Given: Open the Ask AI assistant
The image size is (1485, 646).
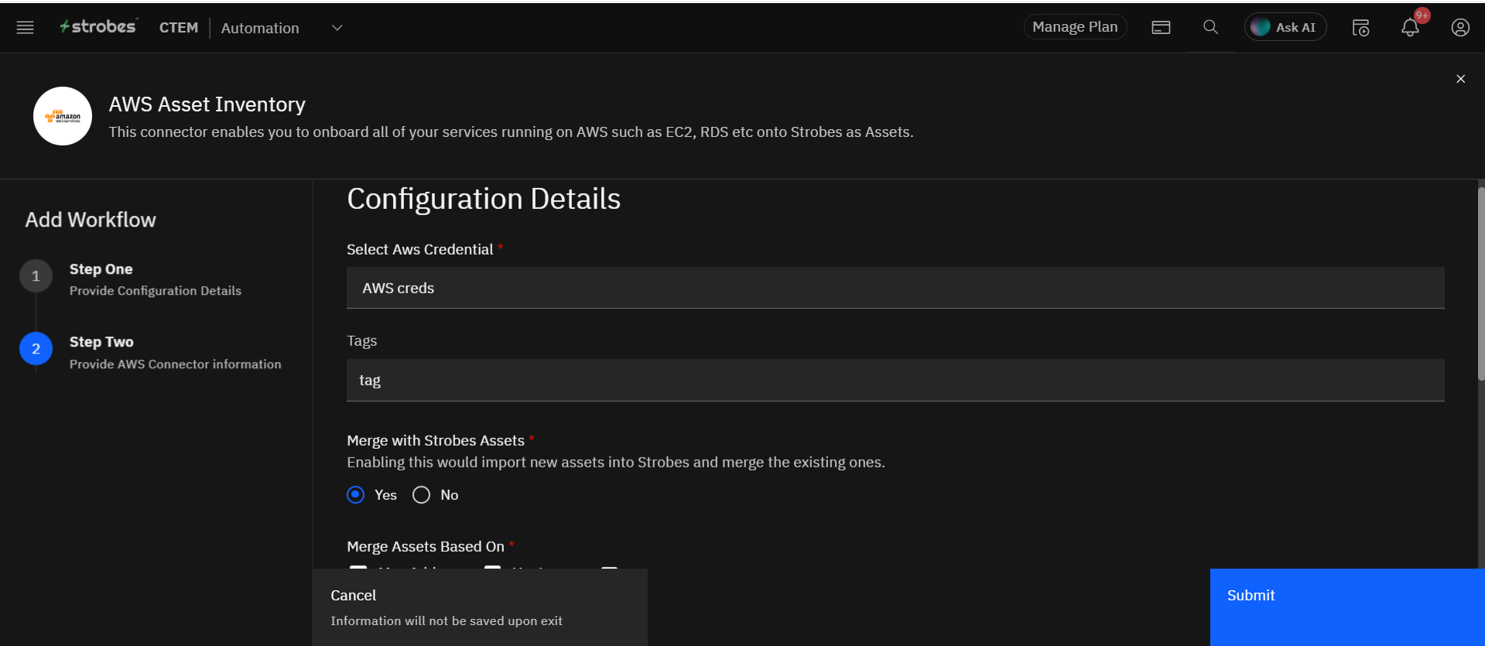Looking at the screenshot, I should pos(1285,27).
